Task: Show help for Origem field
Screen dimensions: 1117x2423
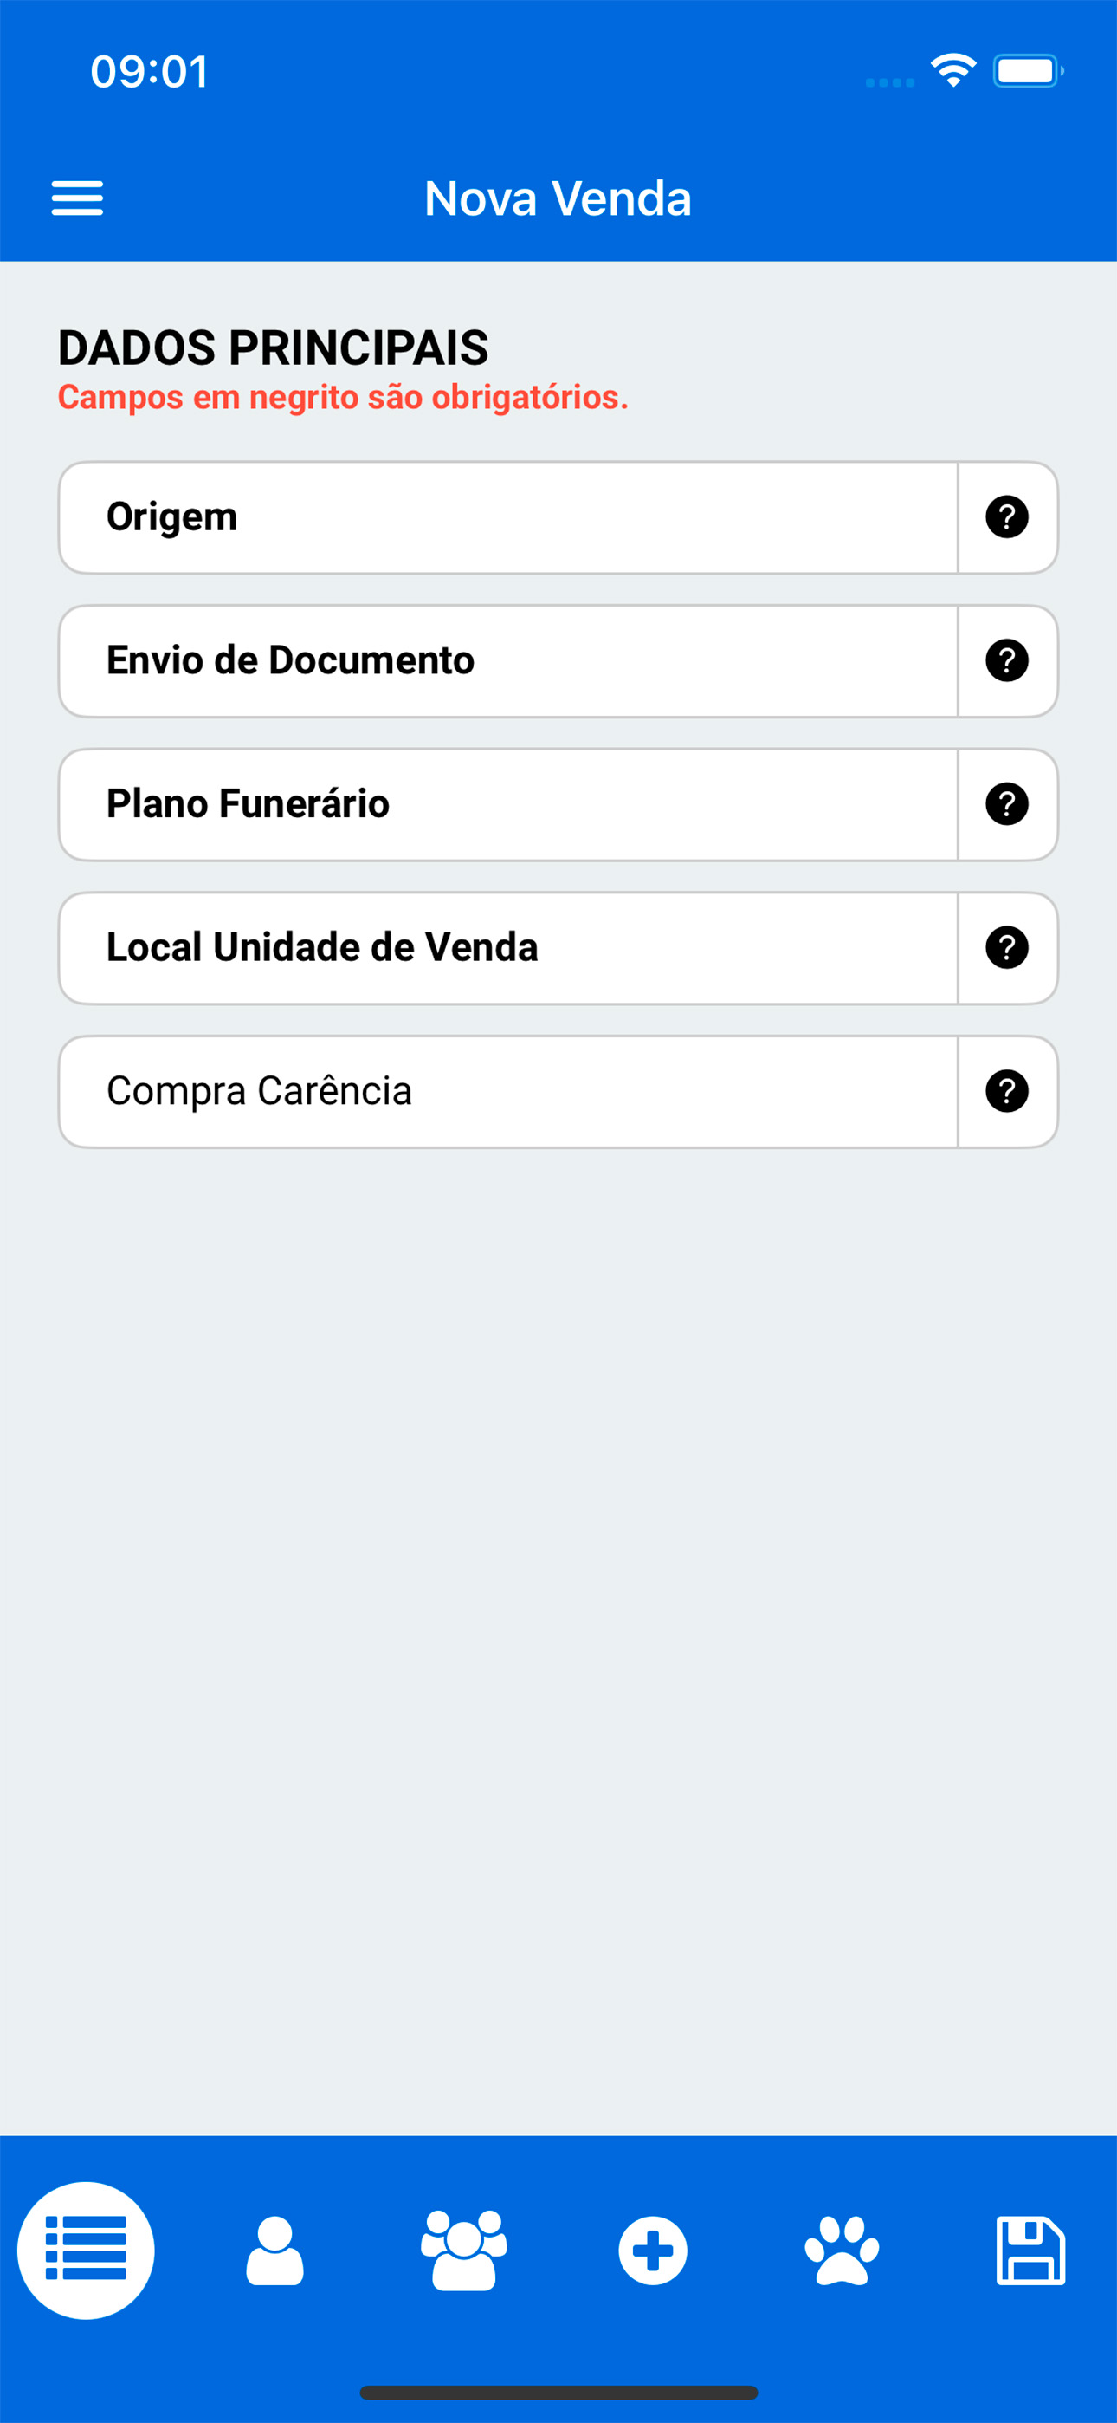Action: pyautogui.click(x=1006, y=517)
